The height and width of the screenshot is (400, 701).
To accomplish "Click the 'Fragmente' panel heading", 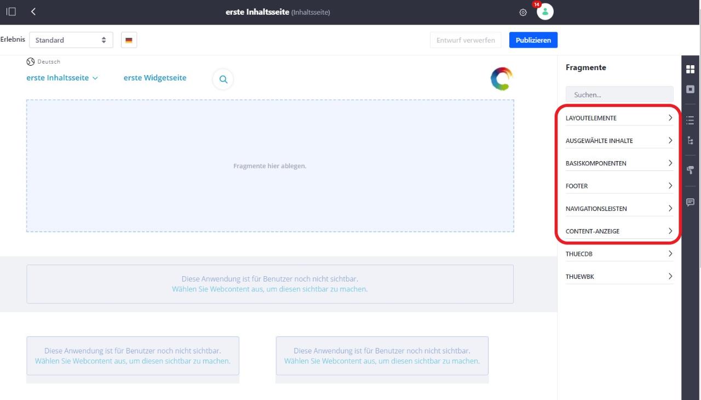I will pyautogui.click(x=585, y=67).
